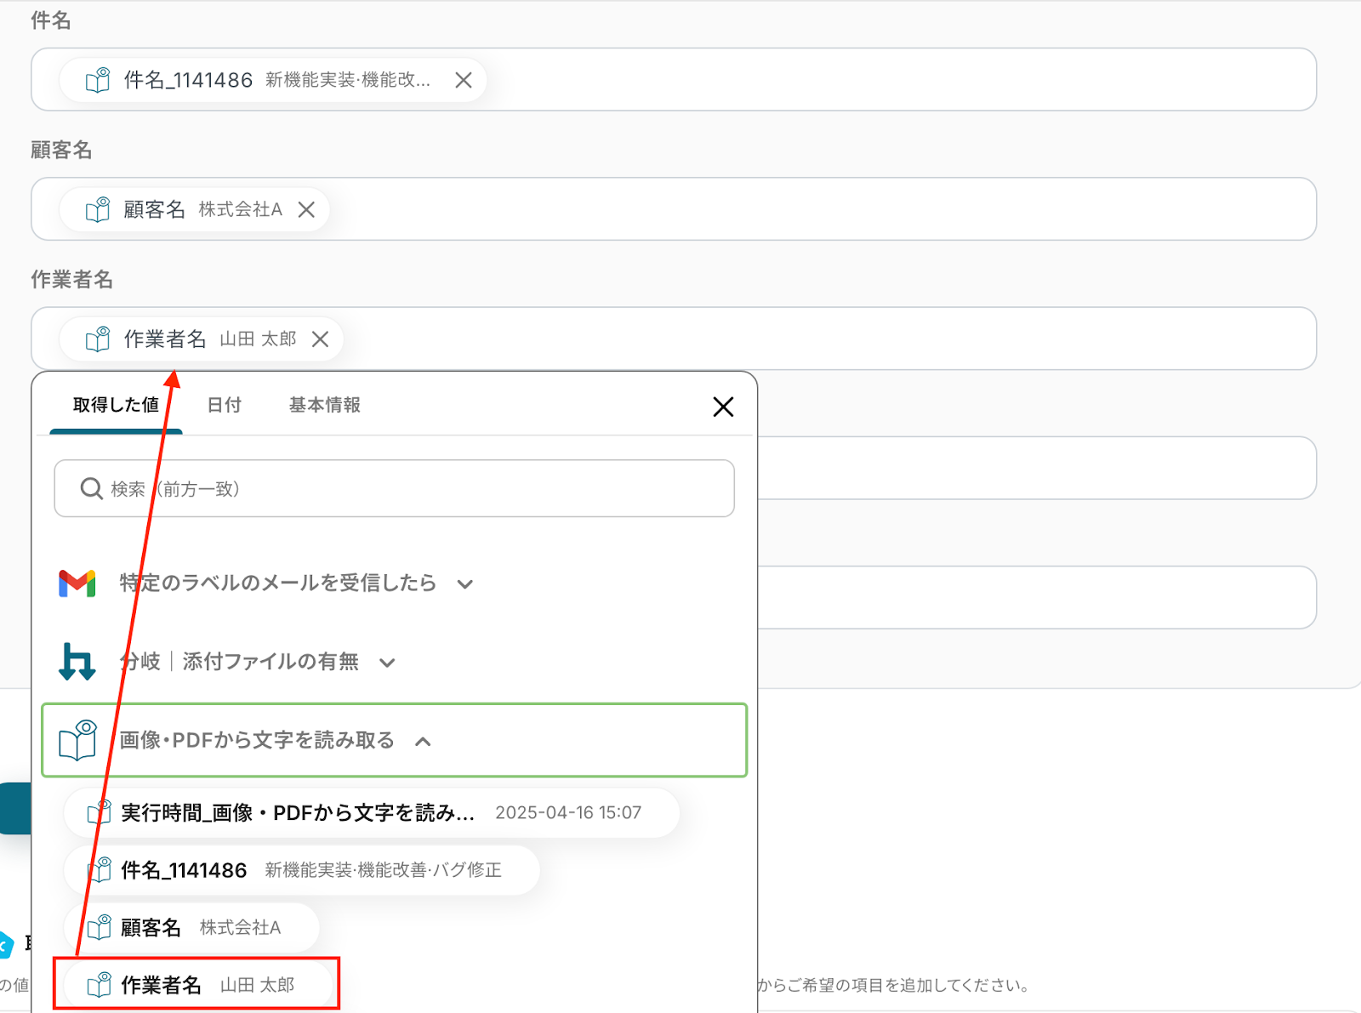Close the value picker popup
The image size is (1361, 1013).
tap(723, 407)
